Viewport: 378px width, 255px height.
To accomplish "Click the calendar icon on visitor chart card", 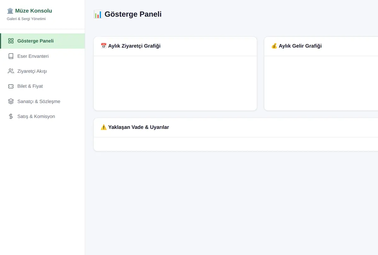I will click(104, 46).
